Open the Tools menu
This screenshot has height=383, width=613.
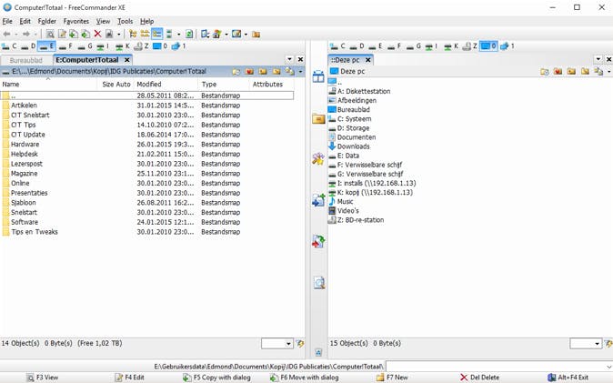tap(126, 21)
